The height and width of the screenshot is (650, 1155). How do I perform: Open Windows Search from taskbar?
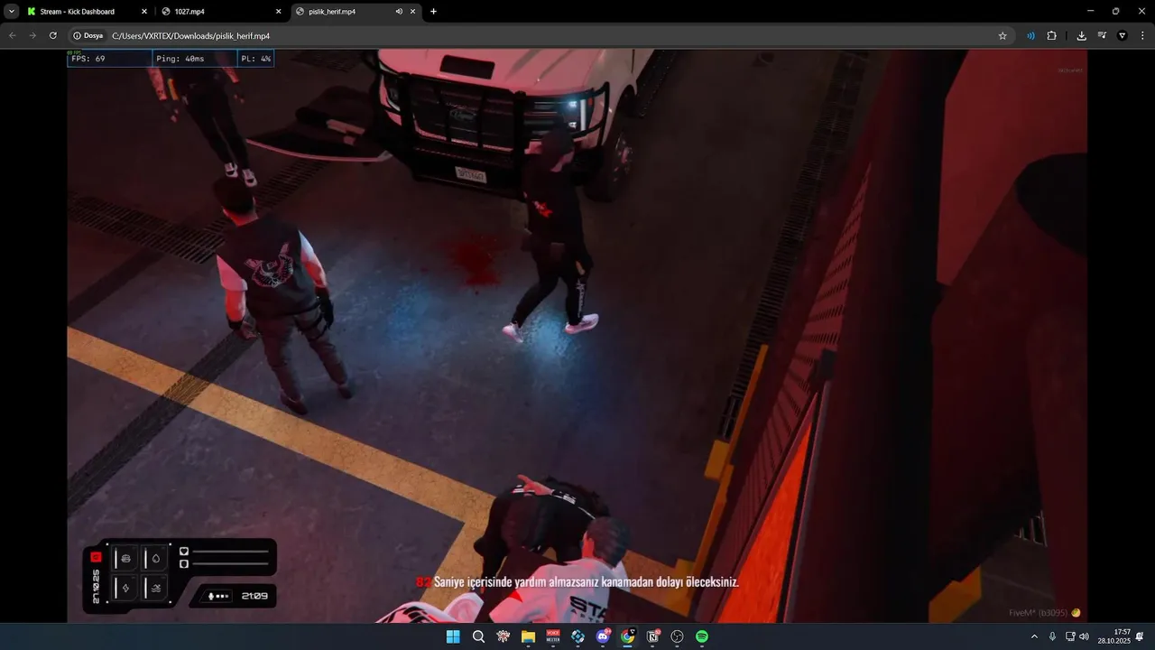coord(478,636)
